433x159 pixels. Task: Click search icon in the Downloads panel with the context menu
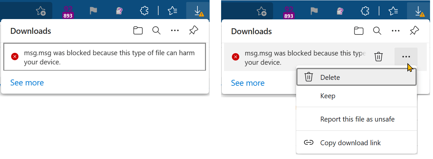[x=377, y=31]
